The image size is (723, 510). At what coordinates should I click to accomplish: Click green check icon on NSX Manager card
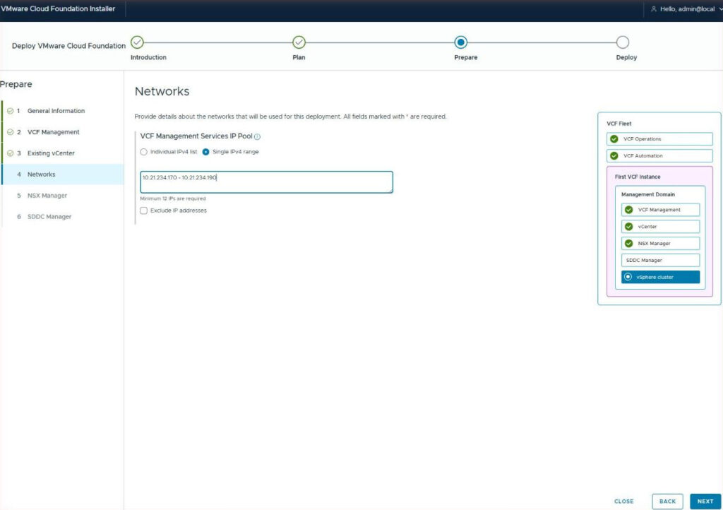coord(628,244)
